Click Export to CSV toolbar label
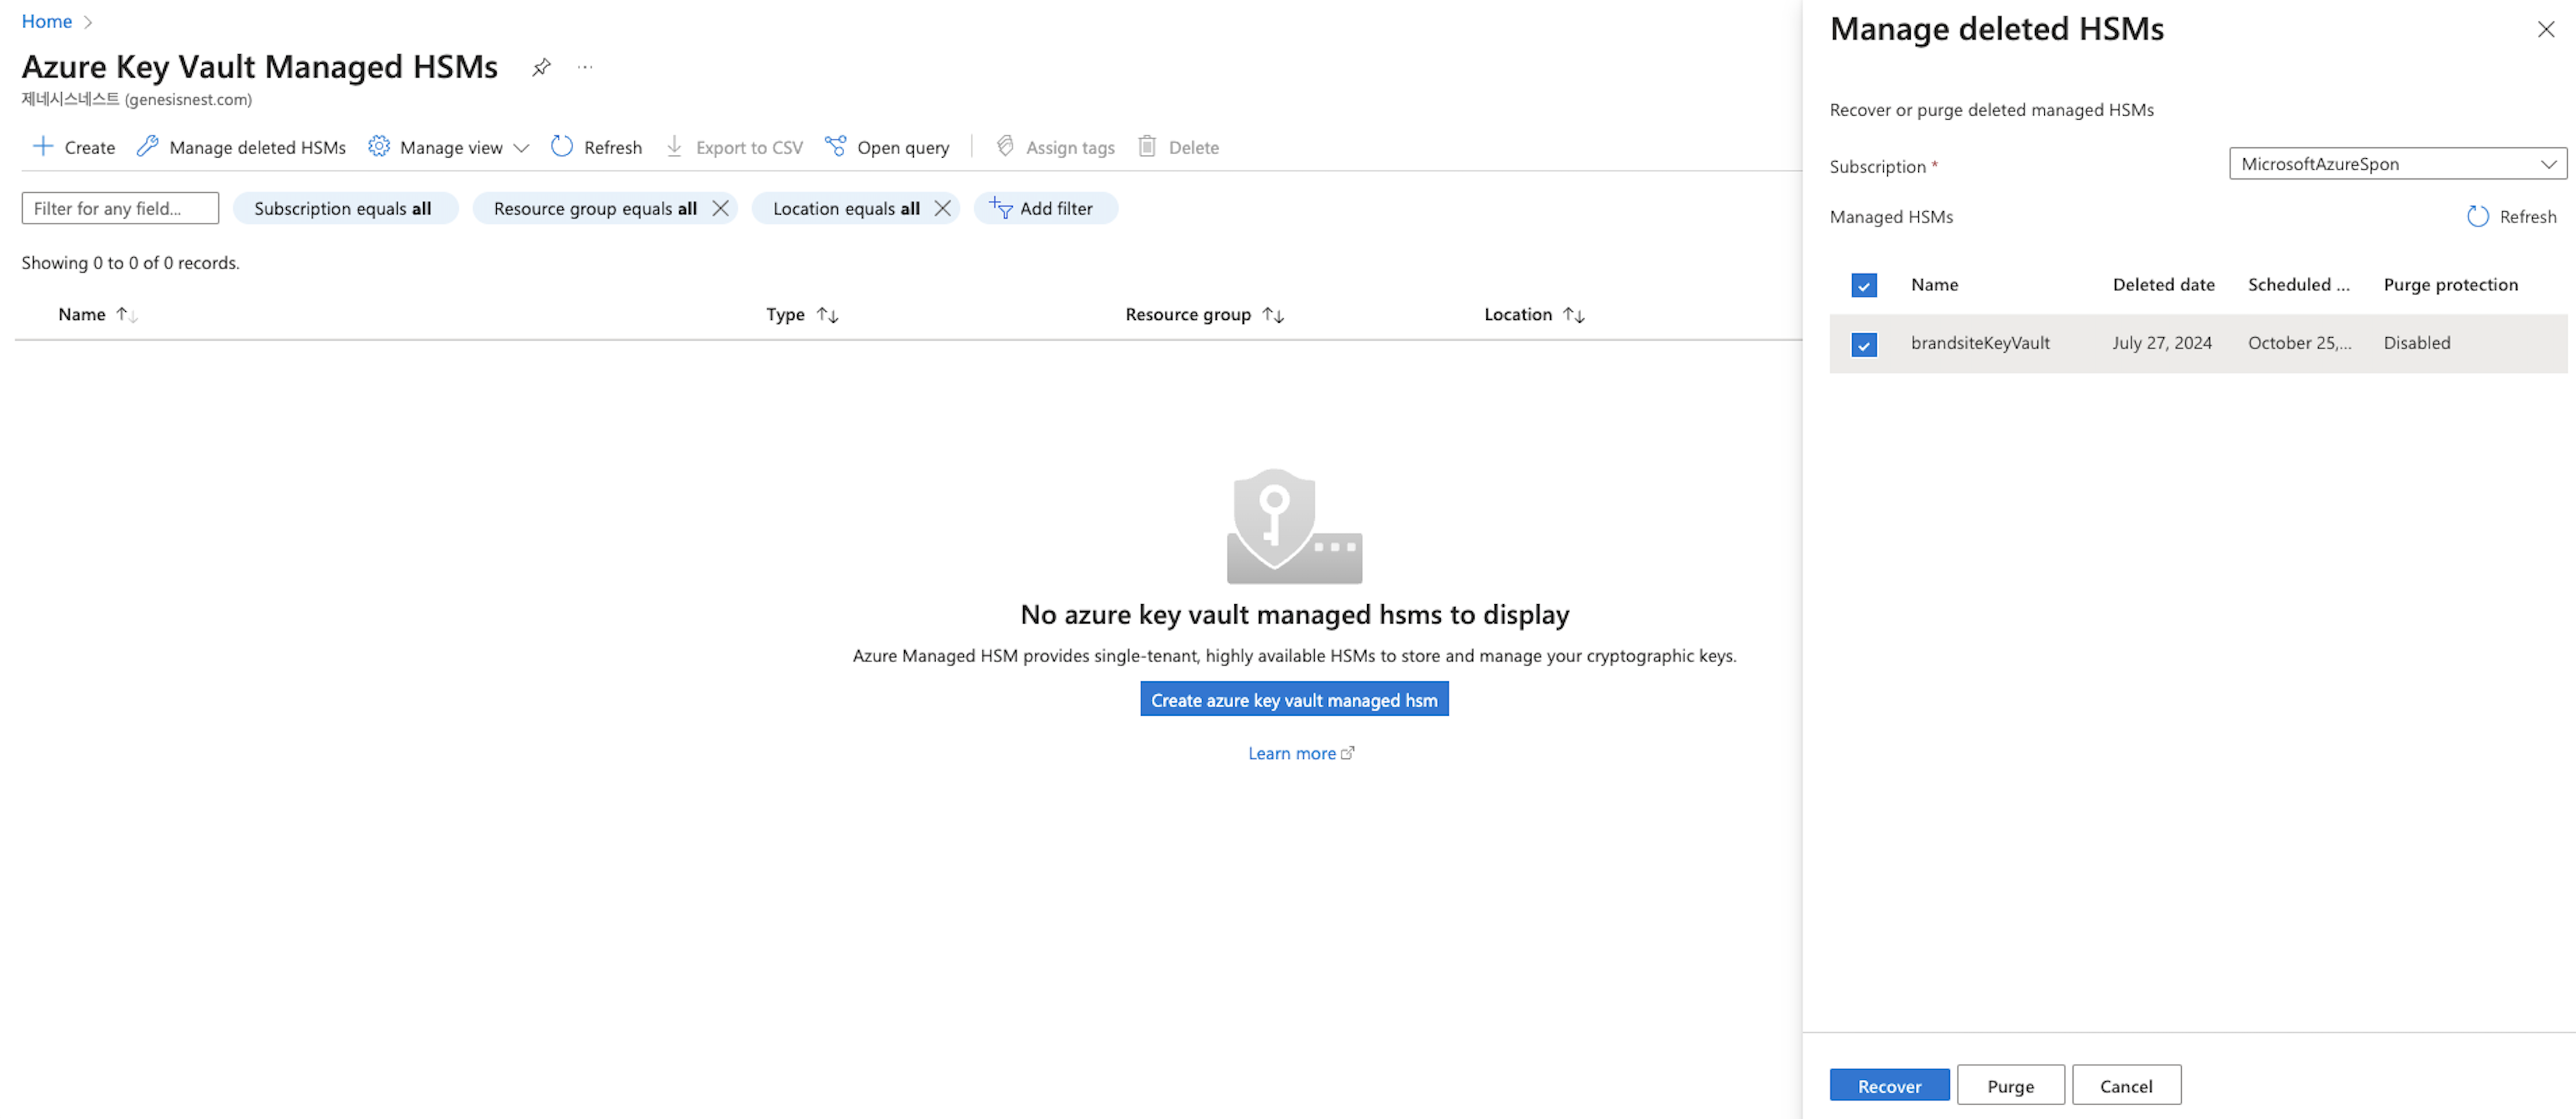This screenshot has height=1119, width=2576. pyautogui.click(x=749, y=147)
